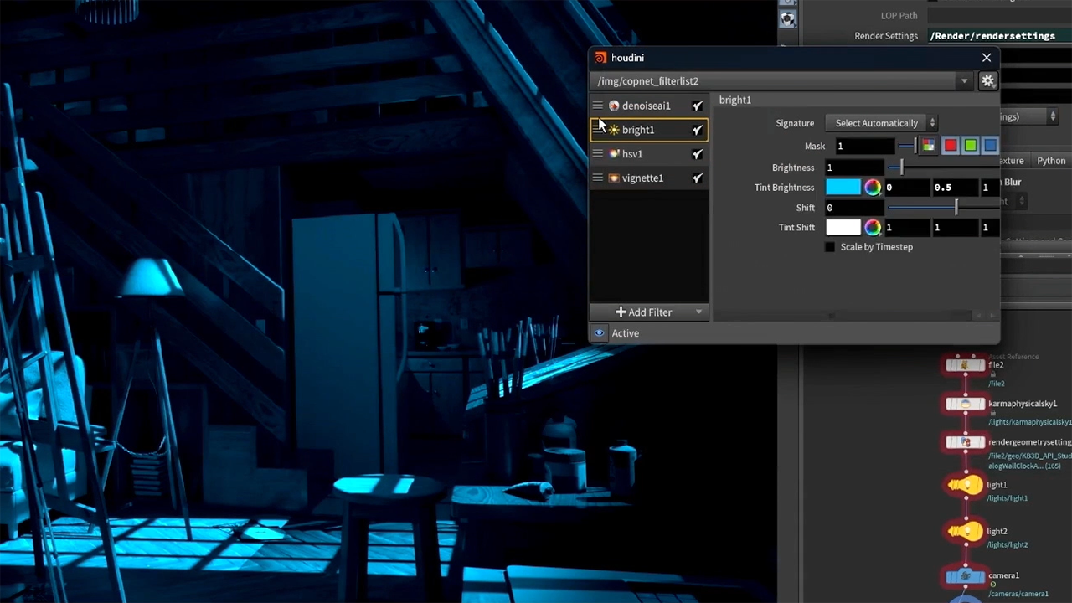Screen dimensions: 1072x603
Task: Click the Brightness value input field
Action: pos(854,167)
